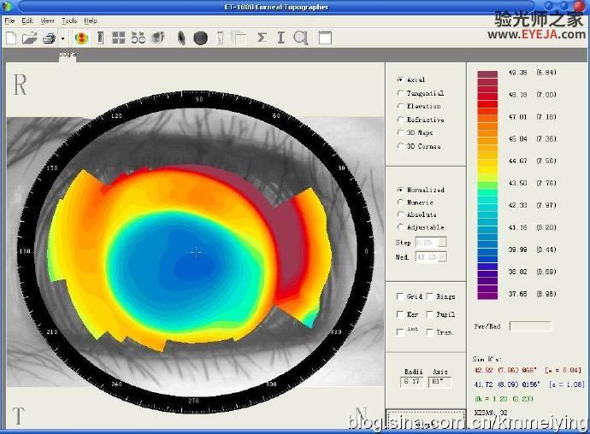Click the Pwr/Rad input field
This screenshot has height=434, width=590.
coord(530,325)
